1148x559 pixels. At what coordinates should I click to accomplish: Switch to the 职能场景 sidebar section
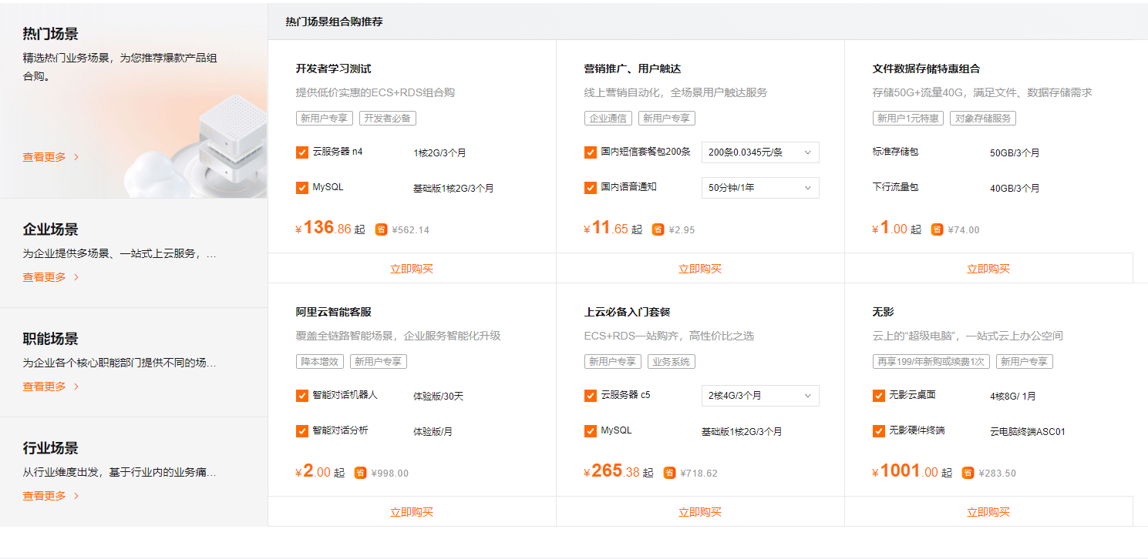pos(51,339)
